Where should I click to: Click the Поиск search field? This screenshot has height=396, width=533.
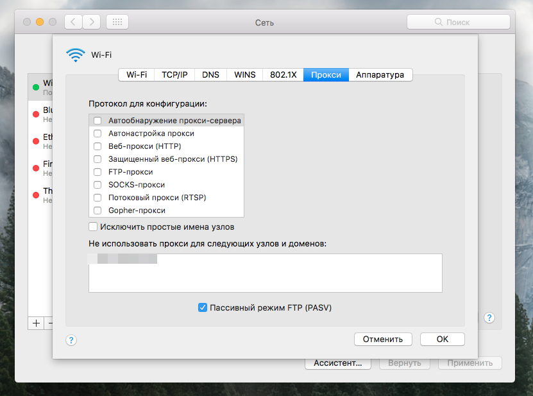pyautogui.click(x=458, y=22)
